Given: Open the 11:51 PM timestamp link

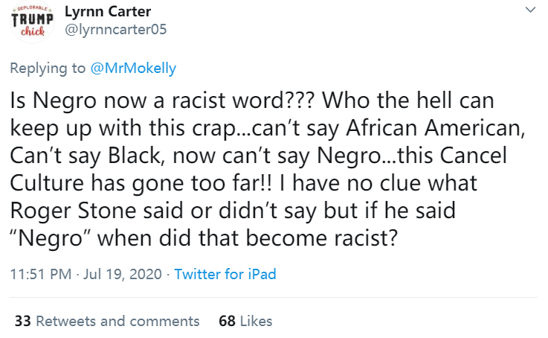Looking at the screenshot, I should [41, 274].
